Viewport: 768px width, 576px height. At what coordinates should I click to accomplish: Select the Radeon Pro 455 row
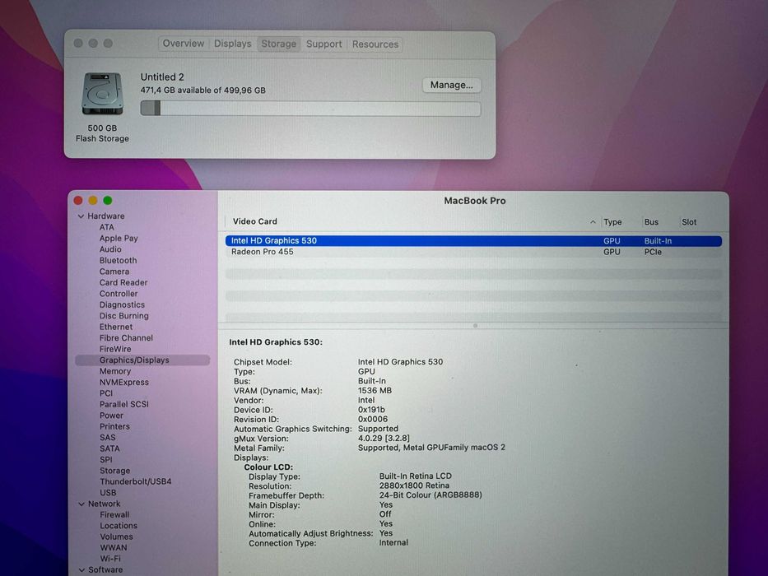click(x=473, y=252)
